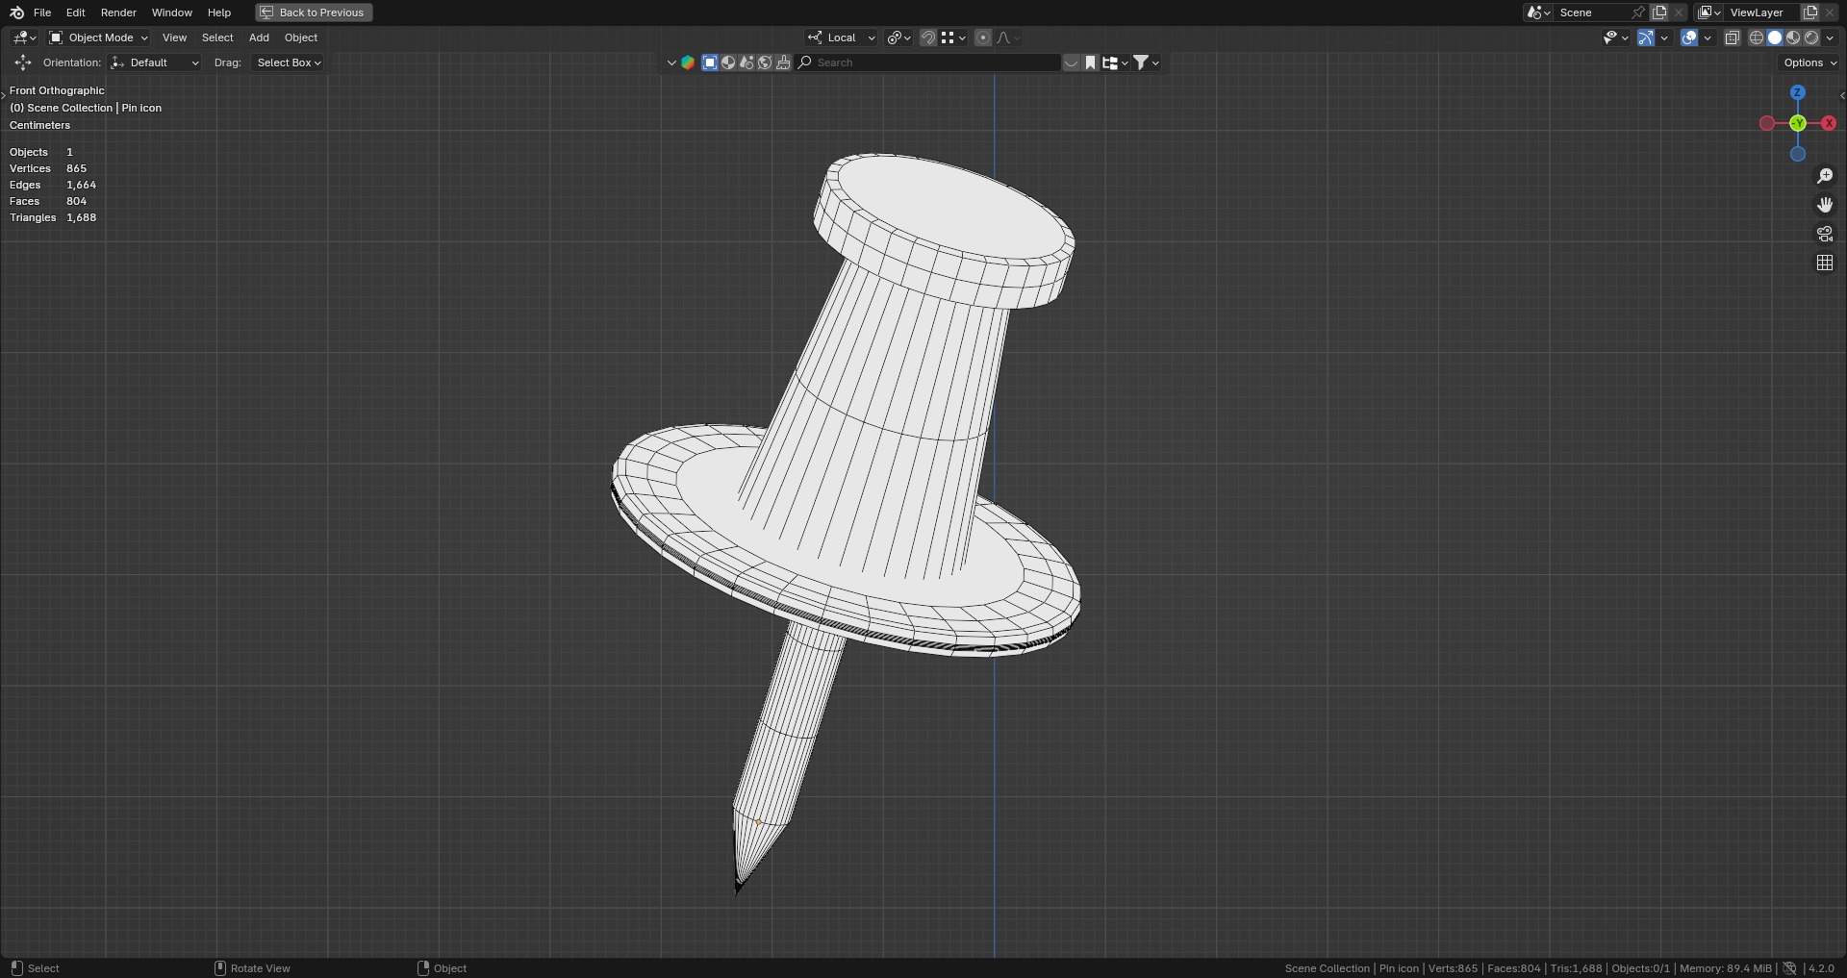Click the bookmark icon beside search

coord(1090,63)
